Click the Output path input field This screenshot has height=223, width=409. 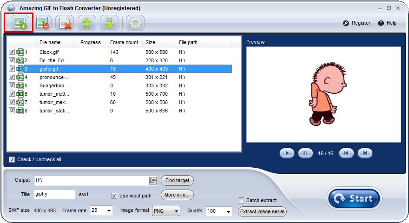pos(92,180)
